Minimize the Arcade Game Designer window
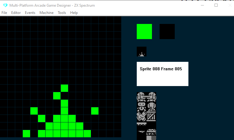234x140 pixels. (x=202, y=5)
